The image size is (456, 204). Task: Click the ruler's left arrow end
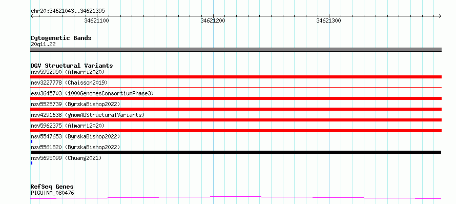tap(32, 16)
